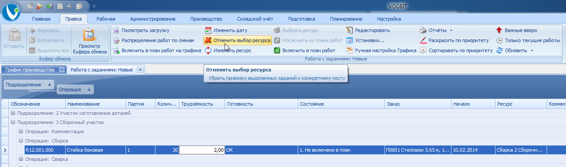The image size is (566, 167).
Task: Click Раскрасить по приоритету
Action: click(x=454, y=40)
